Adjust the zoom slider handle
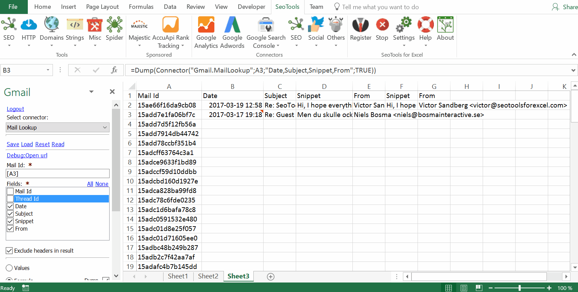The height and width of the screenshot is (292, 578). pos(519,288)
